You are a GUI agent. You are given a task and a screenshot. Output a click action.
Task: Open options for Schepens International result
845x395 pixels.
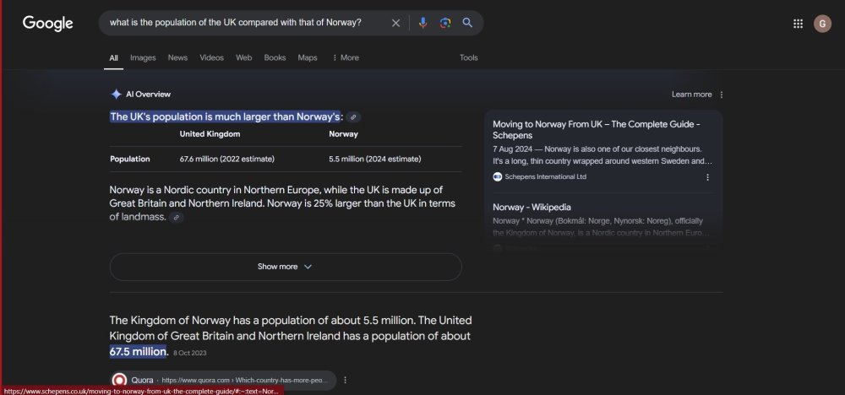click(707, 177)
